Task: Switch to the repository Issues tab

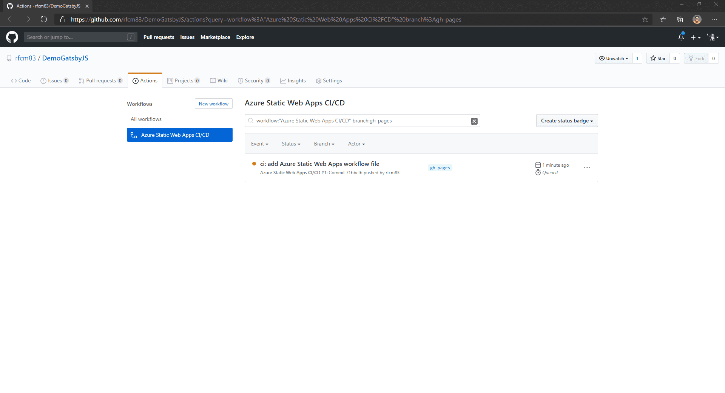Action: tap(54, 80)
